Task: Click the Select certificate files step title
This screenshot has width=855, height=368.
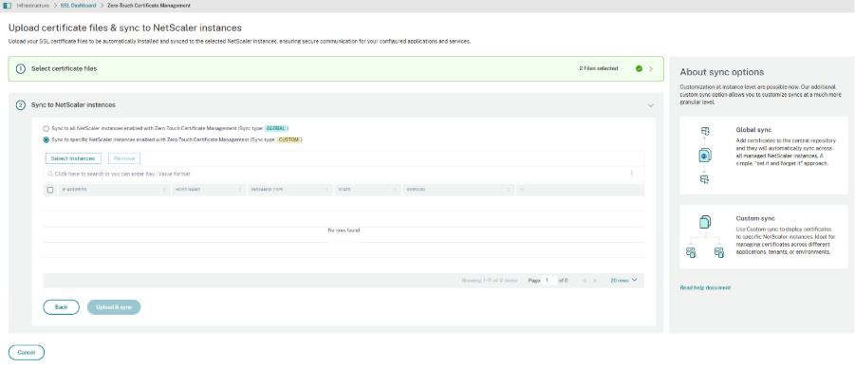Action: (x=64, y=68)
